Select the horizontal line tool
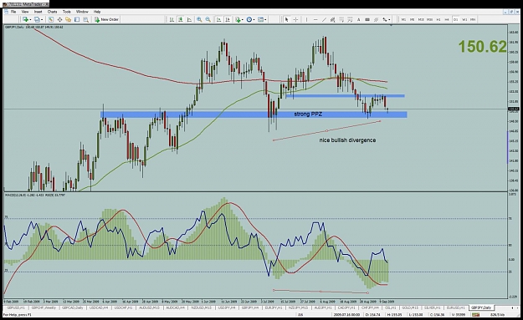This screenshot has width=523, height=320. click(x=315, y=20)
